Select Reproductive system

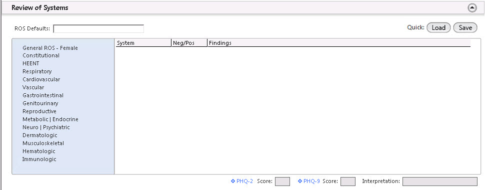39,111
